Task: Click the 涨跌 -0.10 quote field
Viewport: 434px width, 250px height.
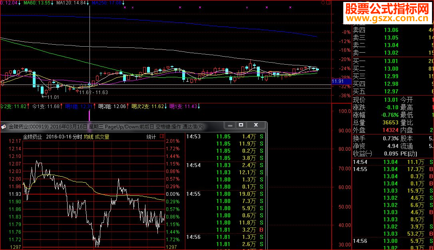Action: pos(376,108)
